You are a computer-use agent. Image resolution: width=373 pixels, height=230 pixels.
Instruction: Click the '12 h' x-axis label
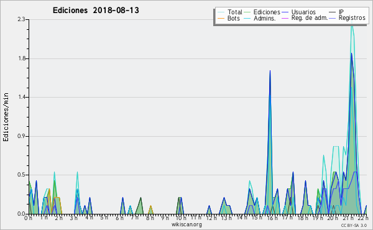click(x=211, y=218)
